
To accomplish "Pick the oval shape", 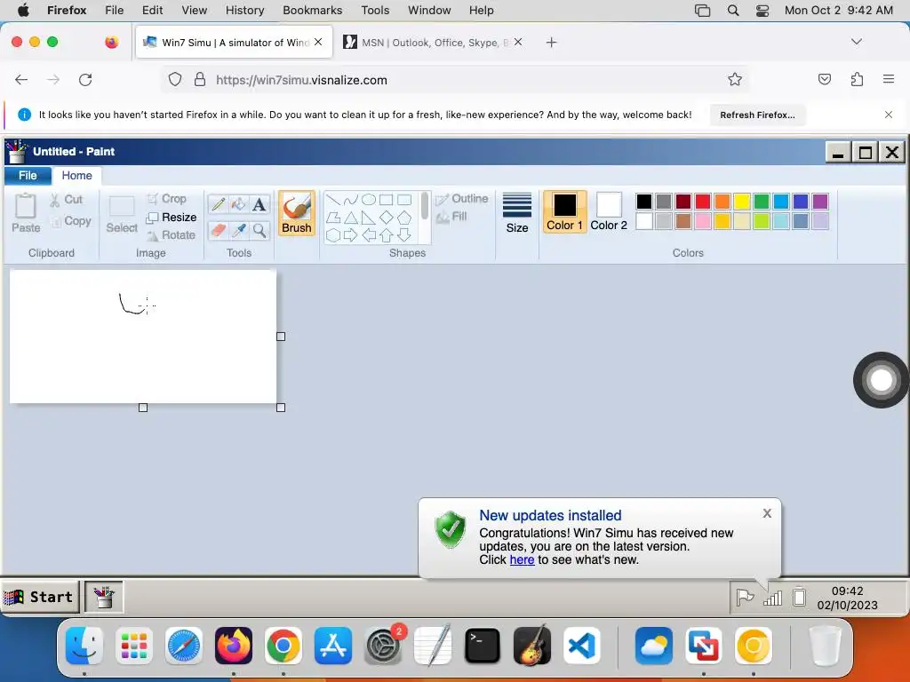I will point(369,200).
